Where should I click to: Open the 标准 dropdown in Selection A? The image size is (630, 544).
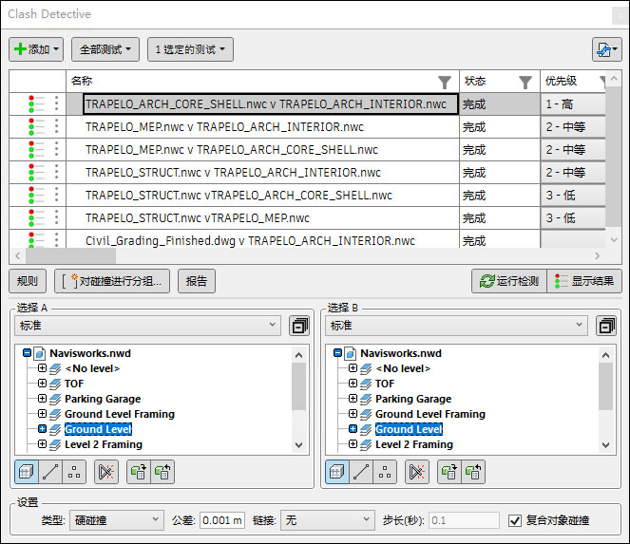(x=147, y=326)
